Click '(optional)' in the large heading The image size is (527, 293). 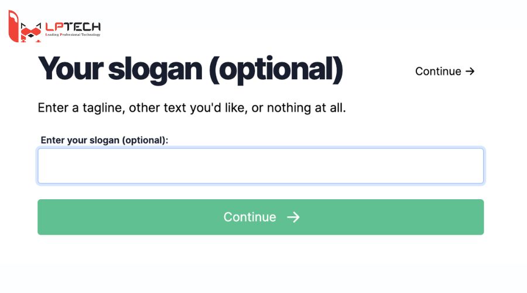pyautogui.click(x=276, y=70)
